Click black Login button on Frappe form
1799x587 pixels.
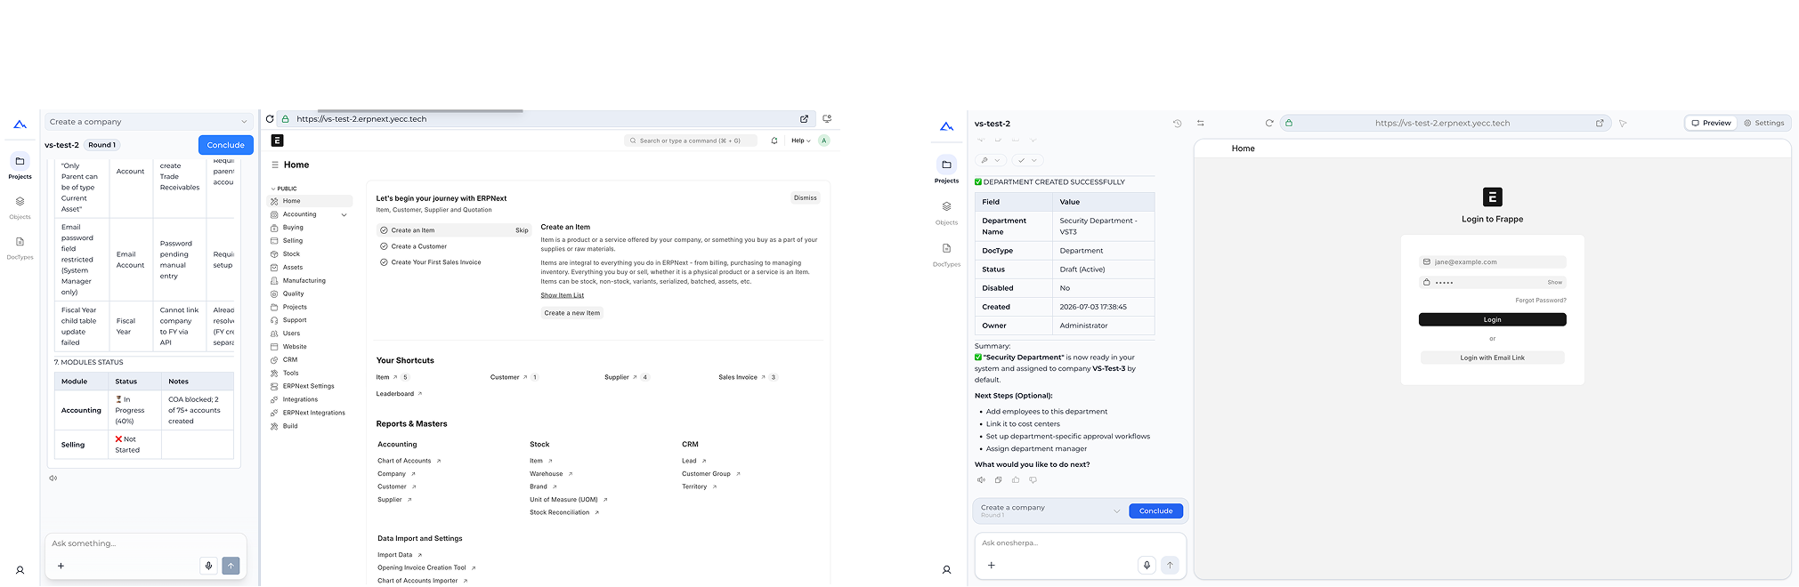[x=1492, y=319]
